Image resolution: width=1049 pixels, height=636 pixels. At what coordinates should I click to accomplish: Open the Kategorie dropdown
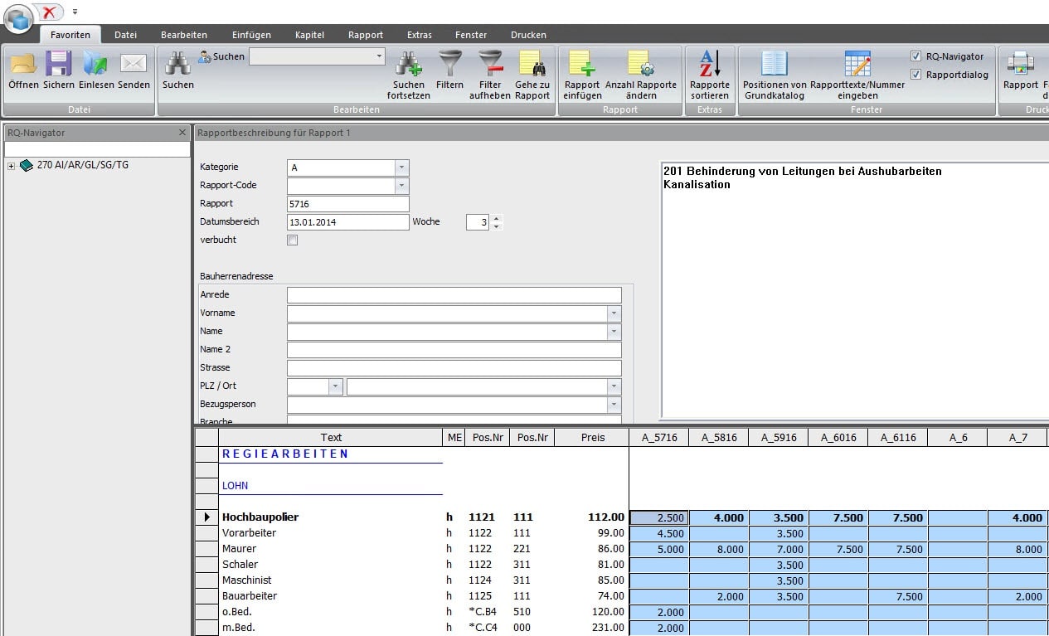click(x=402, y=167)
